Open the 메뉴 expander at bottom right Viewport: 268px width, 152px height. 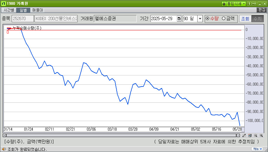[257, 149]
